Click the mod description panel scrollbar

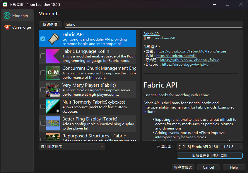(241, 61)
